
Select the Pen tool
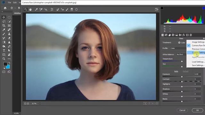click(x=9, y=46)
